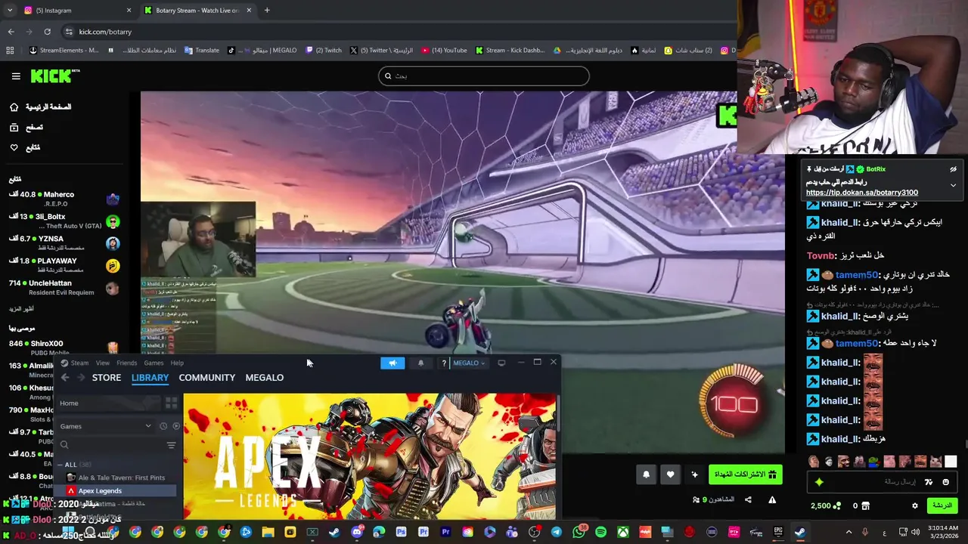
Task: Click Steam announcements megaphone button
Action: 392,363
